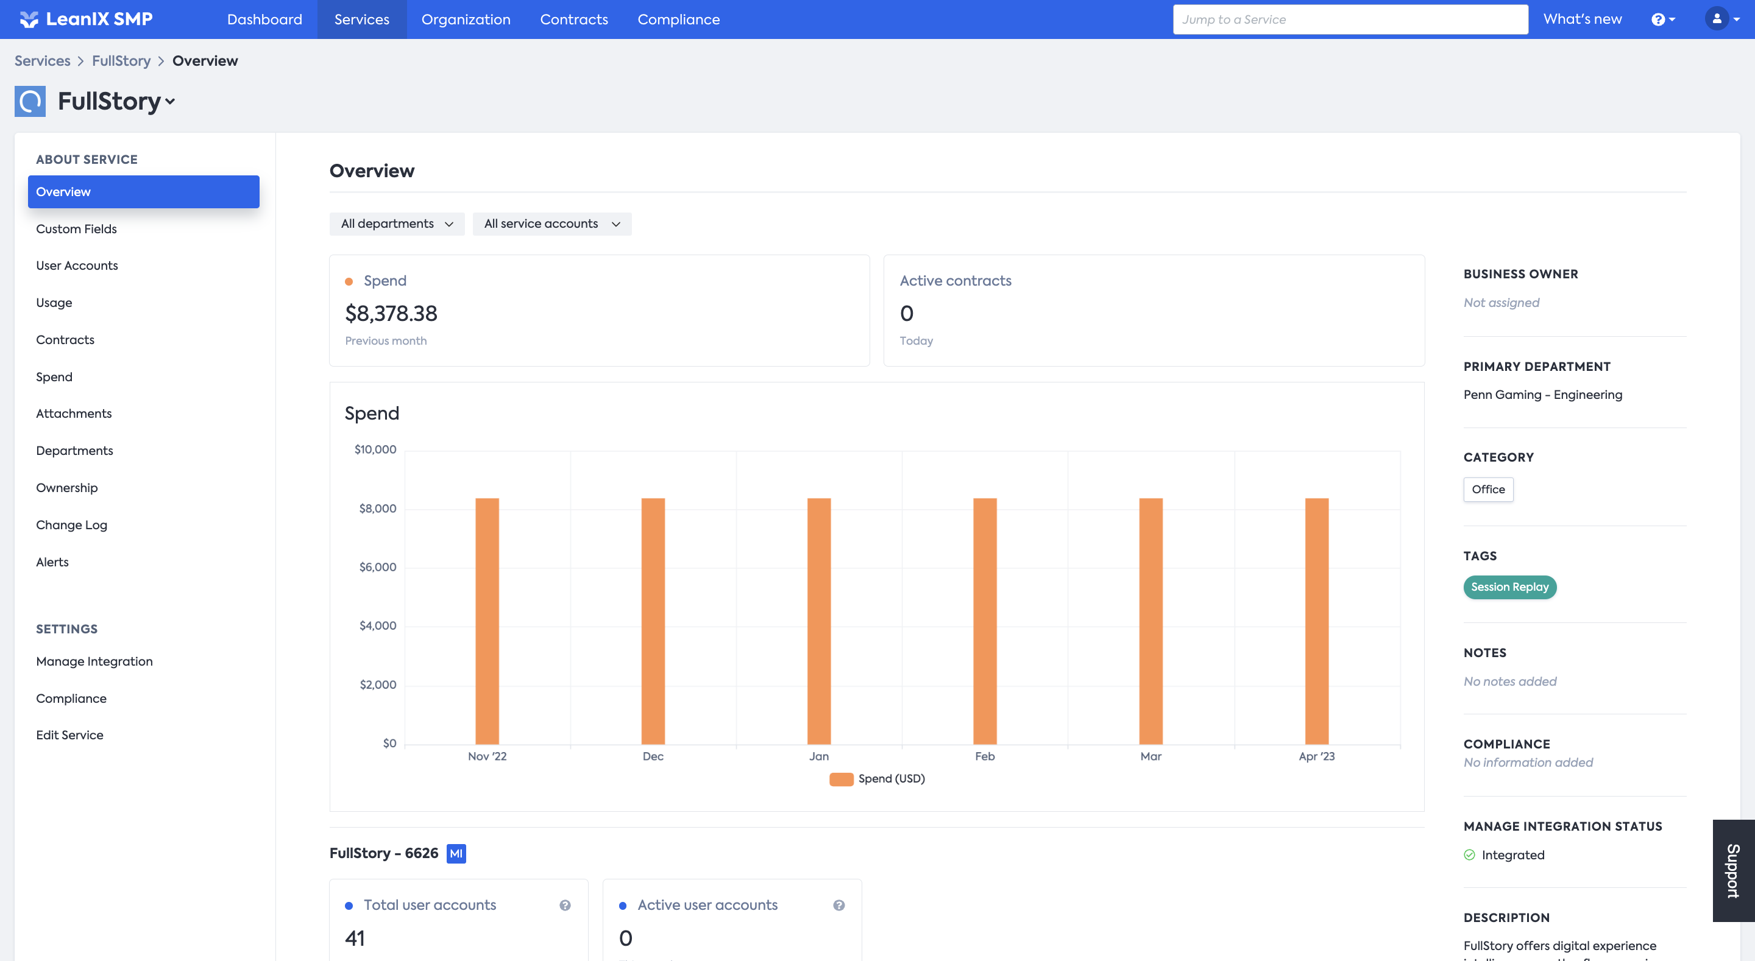
Task: Expand the All service accounts dropdown
Action: click(x=552, y=224)
